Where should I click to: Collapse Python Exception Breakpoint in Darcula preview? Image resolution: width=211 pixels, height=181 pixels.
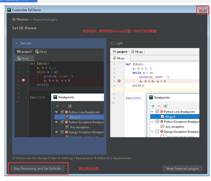coord(57,122)
